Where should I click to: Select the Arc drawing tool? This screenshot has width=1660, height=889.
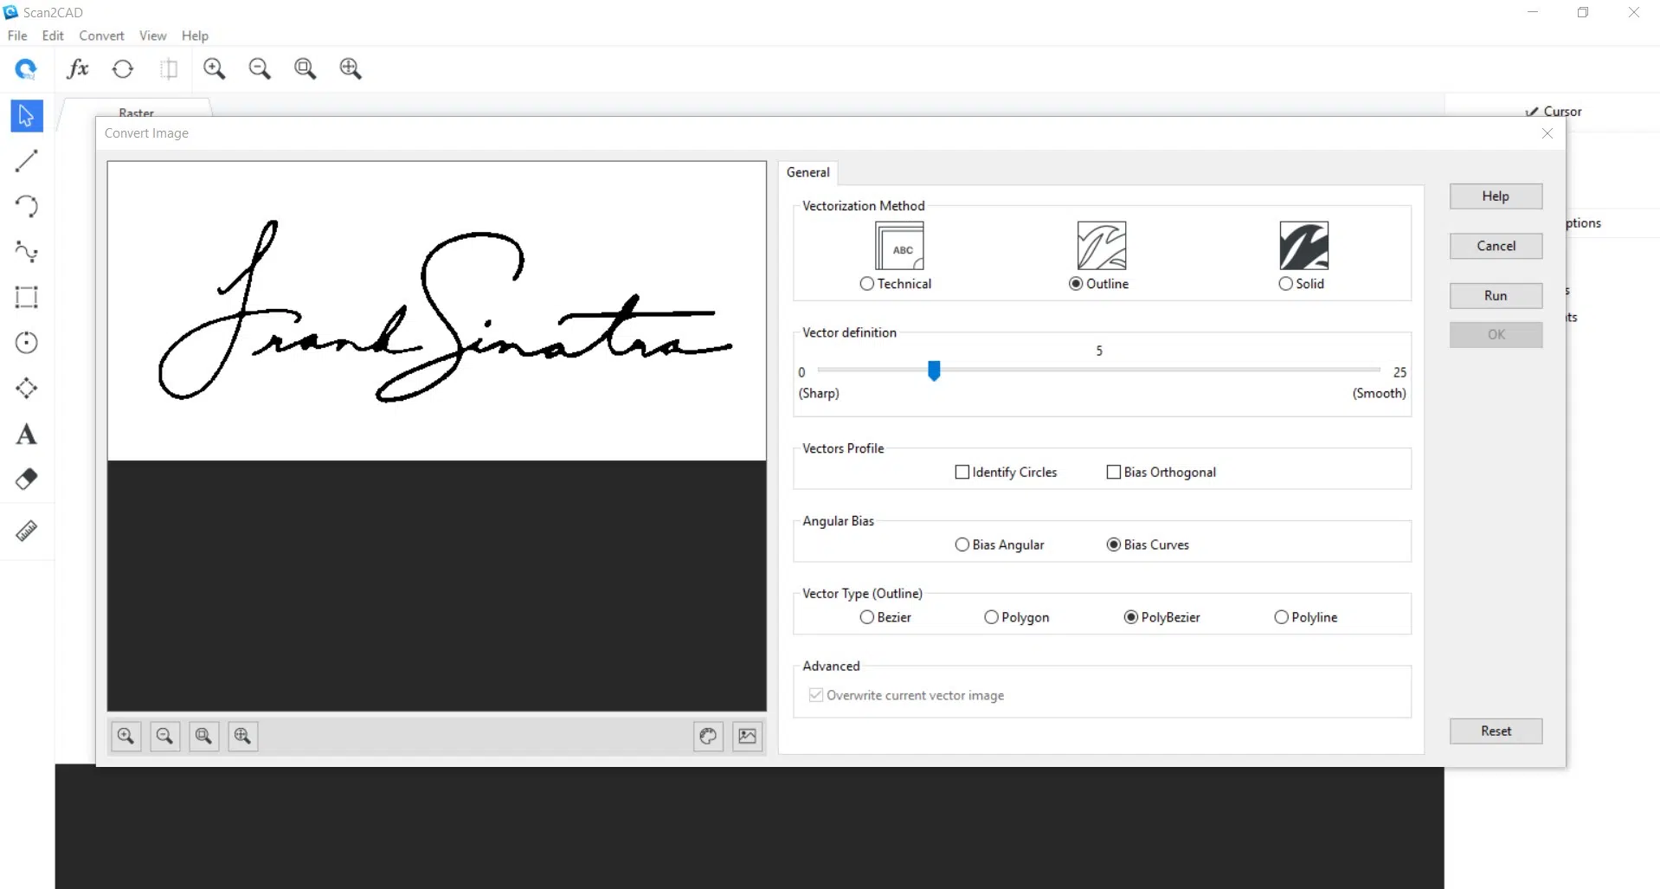(x=26, y=206)
